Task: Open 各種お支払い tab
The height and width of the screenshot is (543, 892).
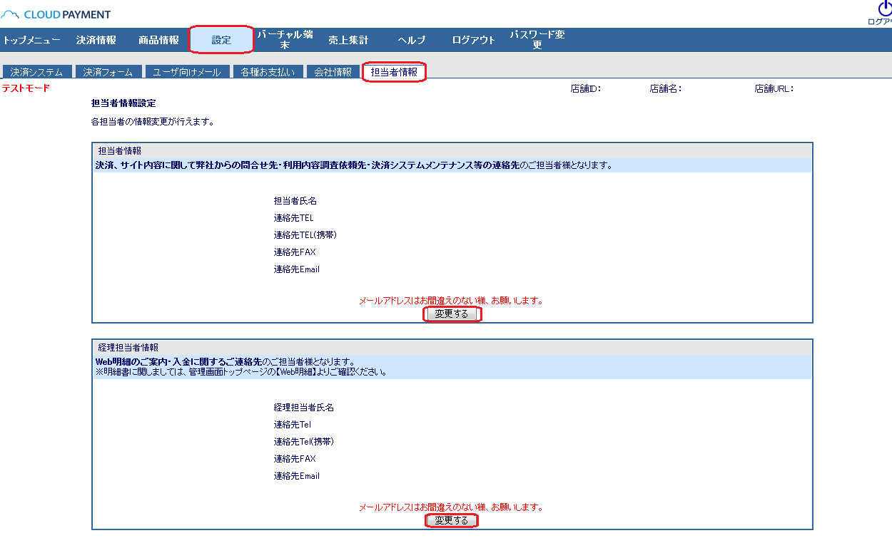Action: tap(268, 72)
